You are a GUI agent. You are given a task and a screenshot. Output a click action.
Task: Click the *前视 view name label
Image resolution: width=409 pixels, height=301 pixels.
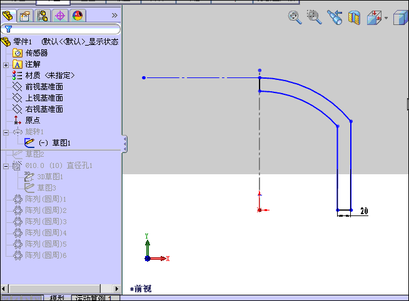pos(141,289)
